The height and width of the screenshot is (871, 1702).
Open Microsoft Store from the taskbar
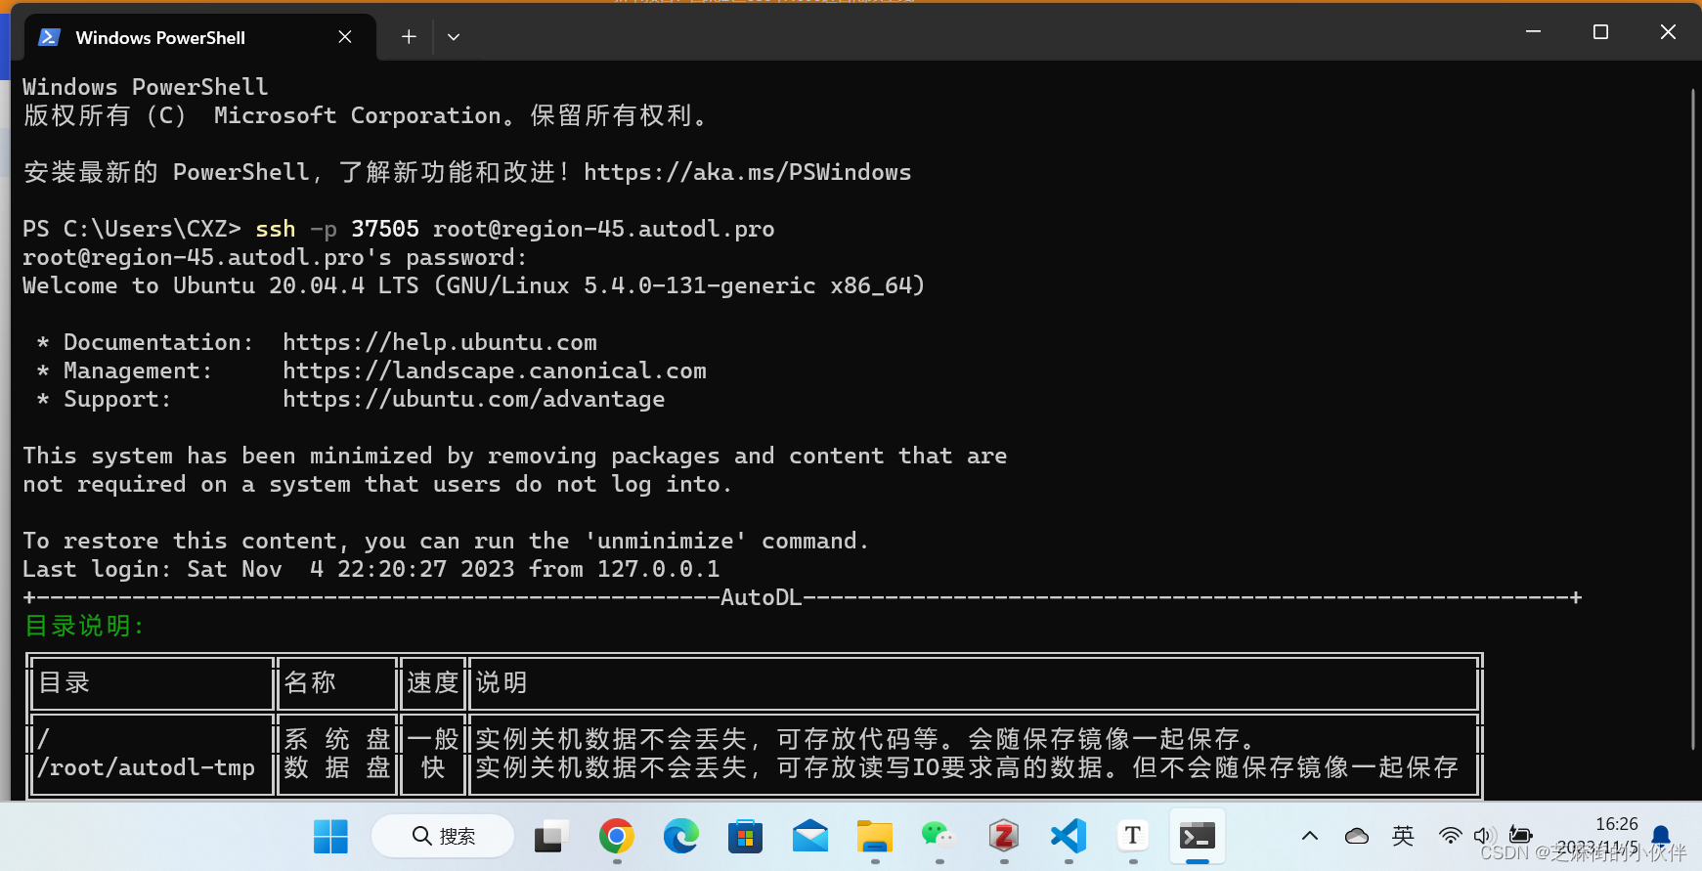pos(746,837)
